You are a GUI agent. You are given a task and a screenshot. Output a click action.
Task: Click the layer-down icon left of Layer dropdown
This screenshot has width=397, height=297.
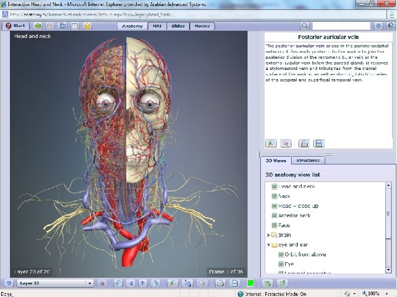9,283
